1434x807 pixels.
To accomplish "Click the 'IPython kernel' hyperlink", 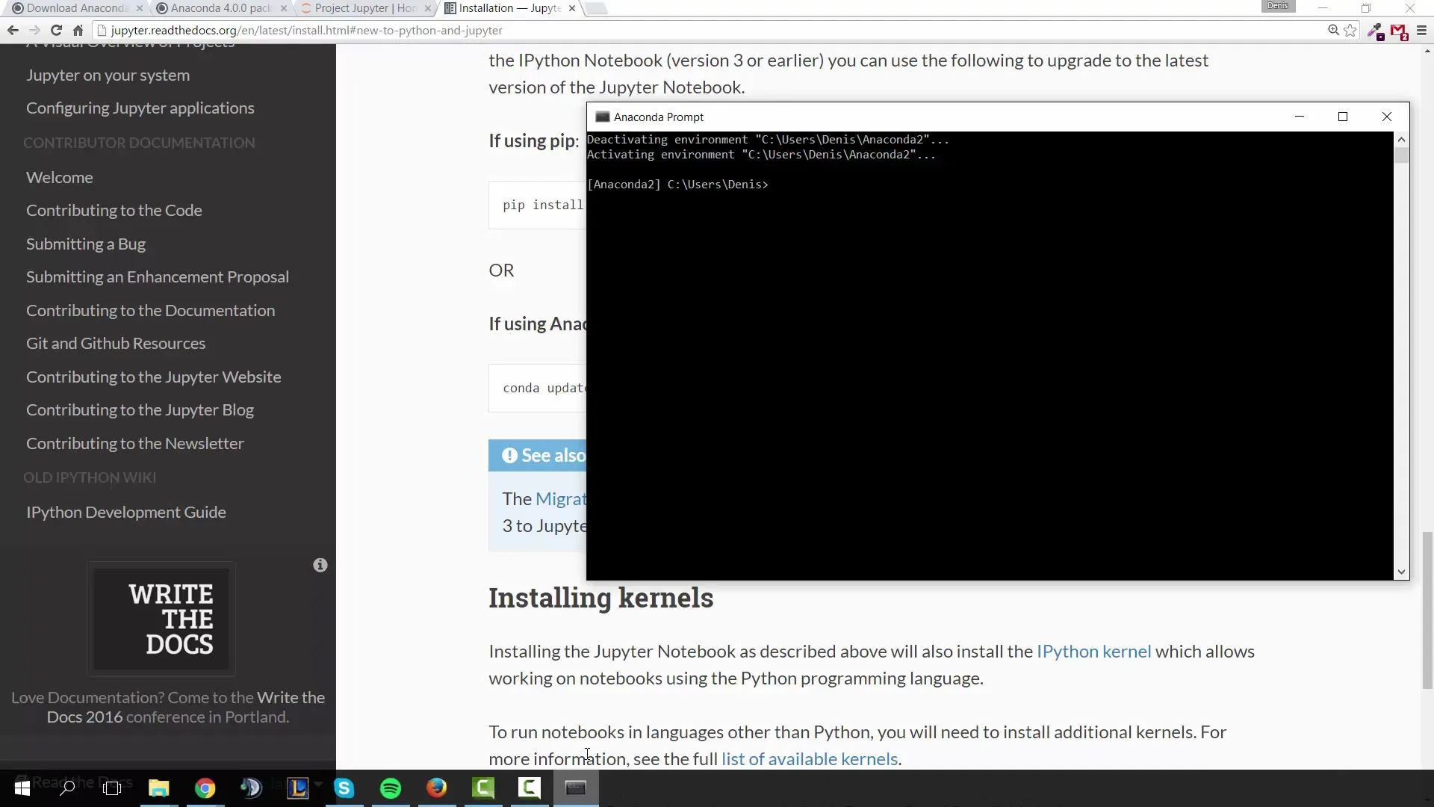I will 1093,652.
